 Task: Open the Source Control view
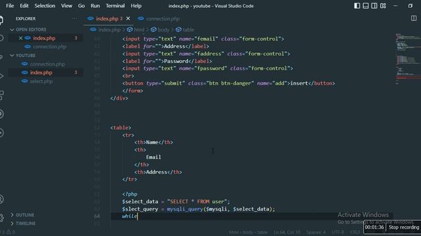point(1,57)
